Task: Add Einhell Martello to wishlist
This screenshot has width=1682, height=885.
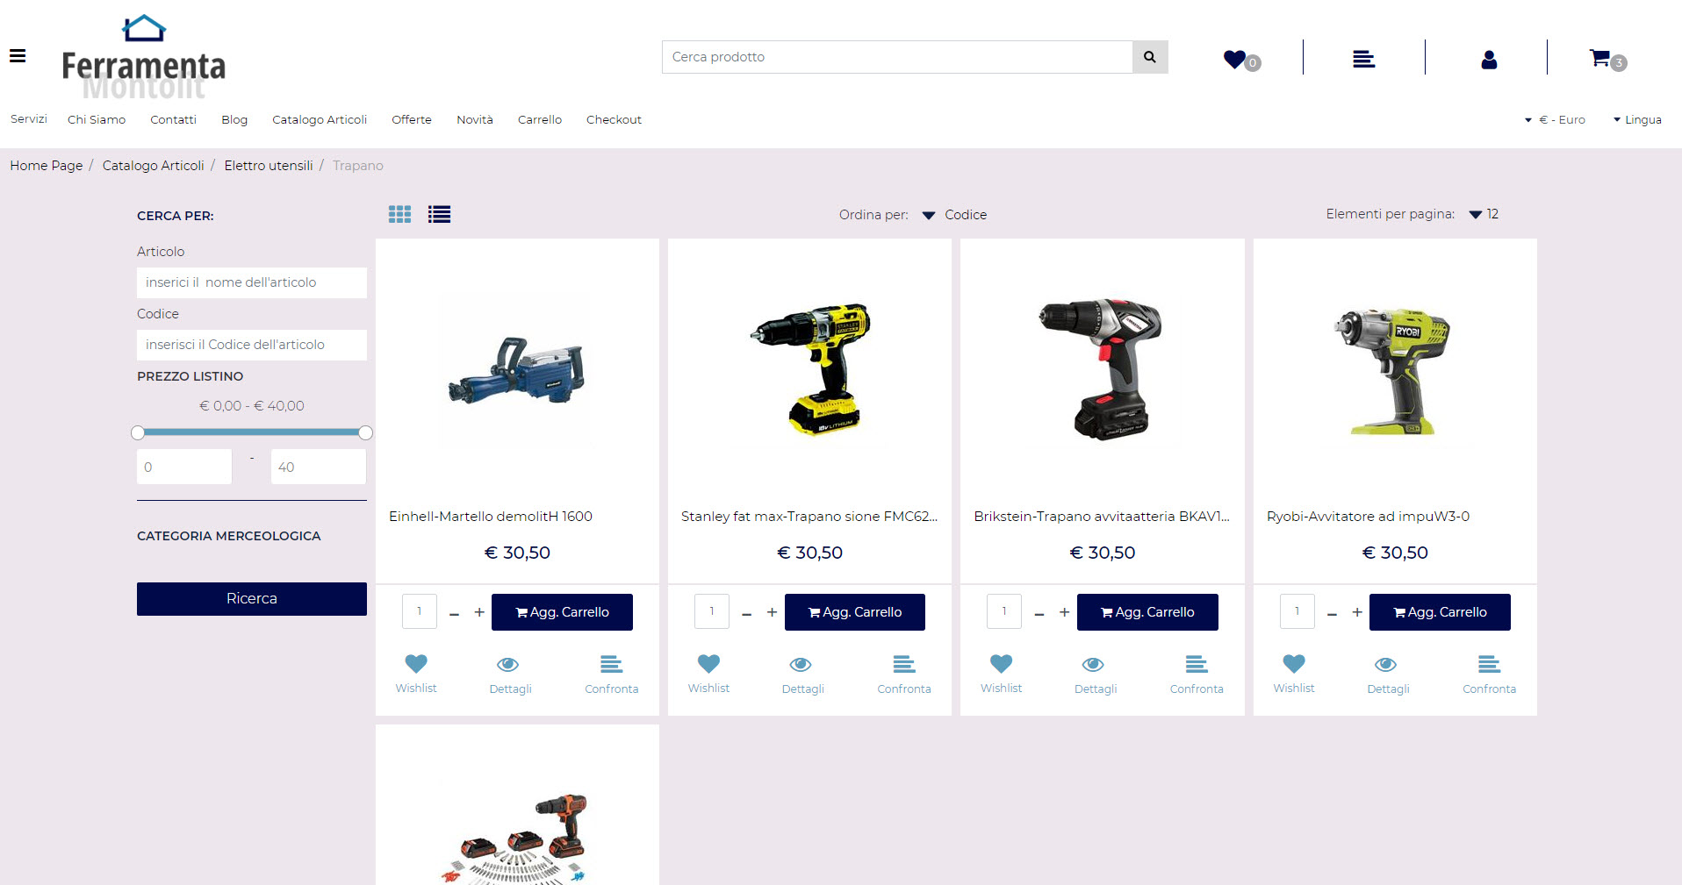Action: point(416,664)
